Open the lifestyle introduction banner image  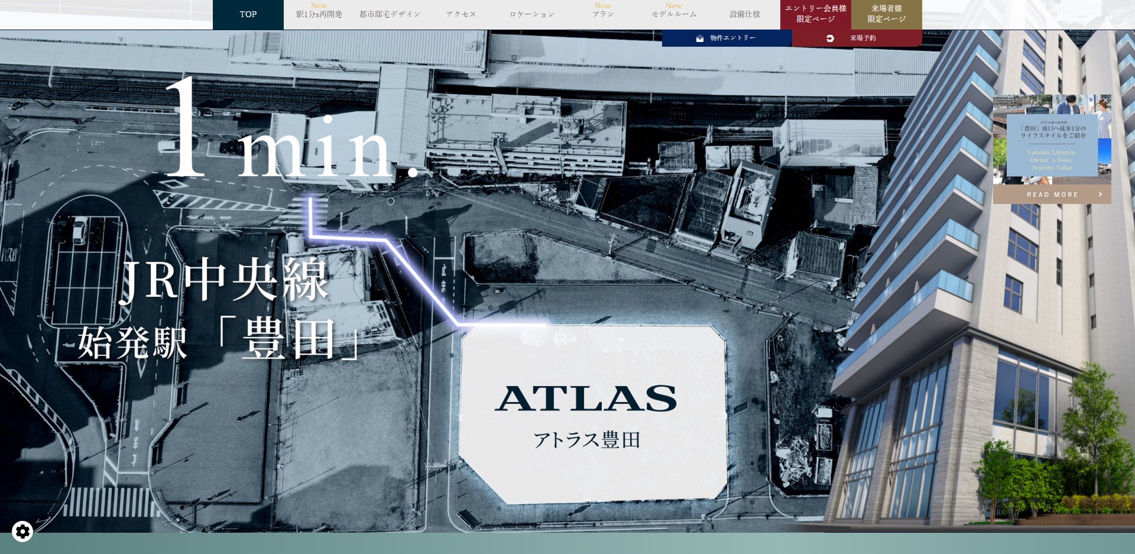pos(1052,140)
